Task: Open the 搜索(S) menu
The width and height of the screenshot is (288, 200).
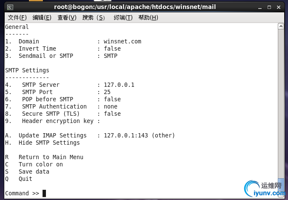Action: coord(94,17)
